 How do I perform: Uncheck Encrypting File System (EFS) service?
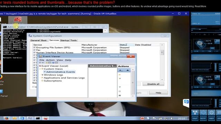pyautogui.click(x=35, y=48)
